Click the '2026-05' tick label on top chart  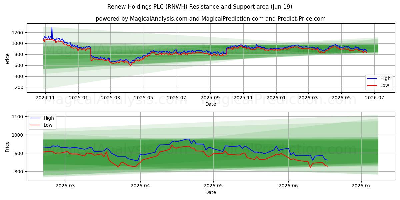[342, 98]
